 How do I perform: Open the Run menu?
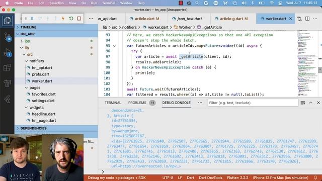[x=94, y=3]
